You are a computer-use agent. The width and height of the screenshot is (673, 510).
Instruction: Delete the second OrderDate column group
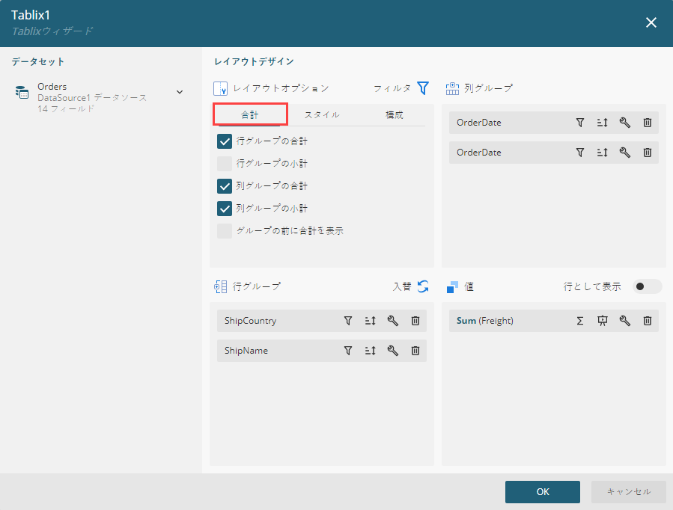pyautogui.click(x=648, y=153)
